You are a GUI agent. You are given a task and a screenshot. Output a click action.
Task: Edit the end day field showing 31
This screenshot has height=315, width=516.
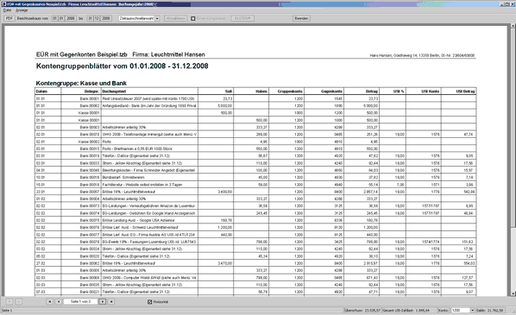[90, 18]
